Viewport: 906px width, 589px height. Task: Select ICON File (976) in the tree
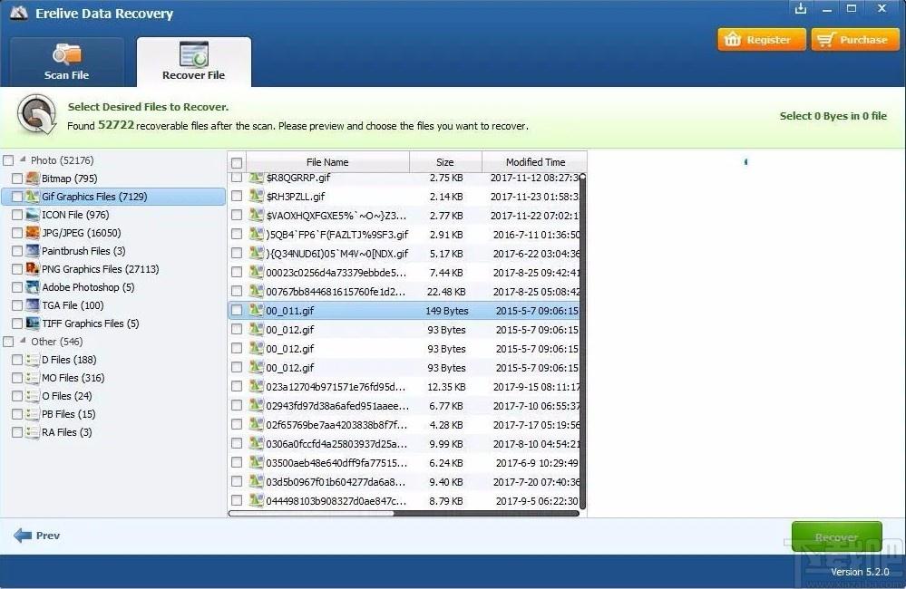tap(75, 215)
